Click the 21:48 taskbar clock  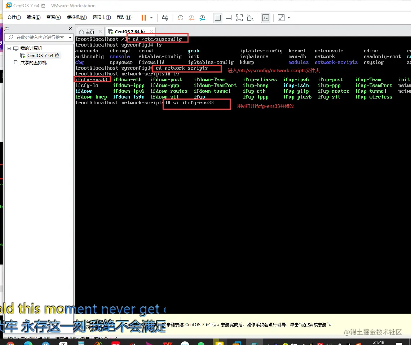tap(379, 342)
